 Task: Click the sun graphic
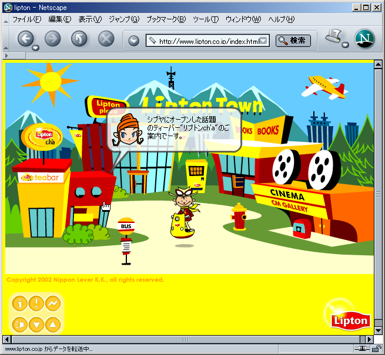click(x=51, y=83)
